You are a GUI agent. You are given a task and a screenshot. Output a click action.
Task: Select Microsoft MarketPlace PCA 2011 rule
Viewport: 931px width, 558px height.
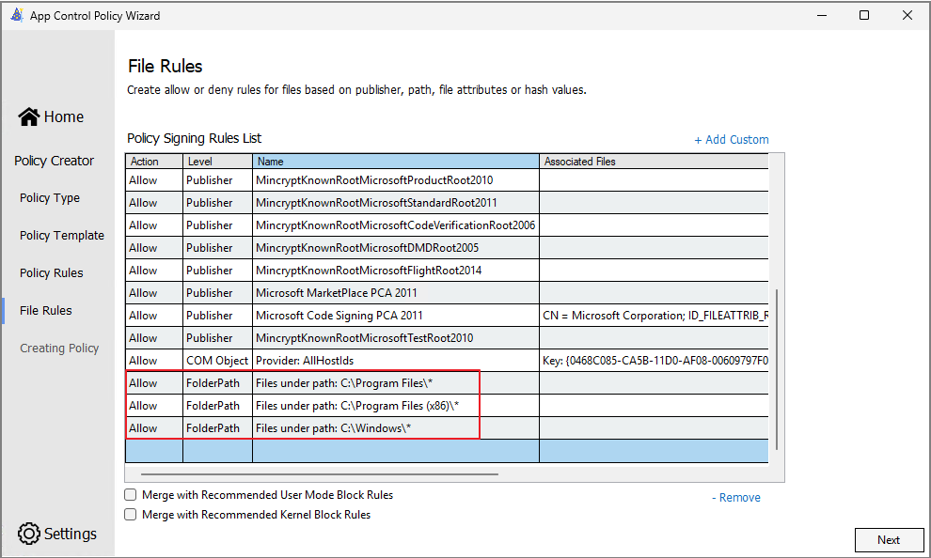pos(396,293)
